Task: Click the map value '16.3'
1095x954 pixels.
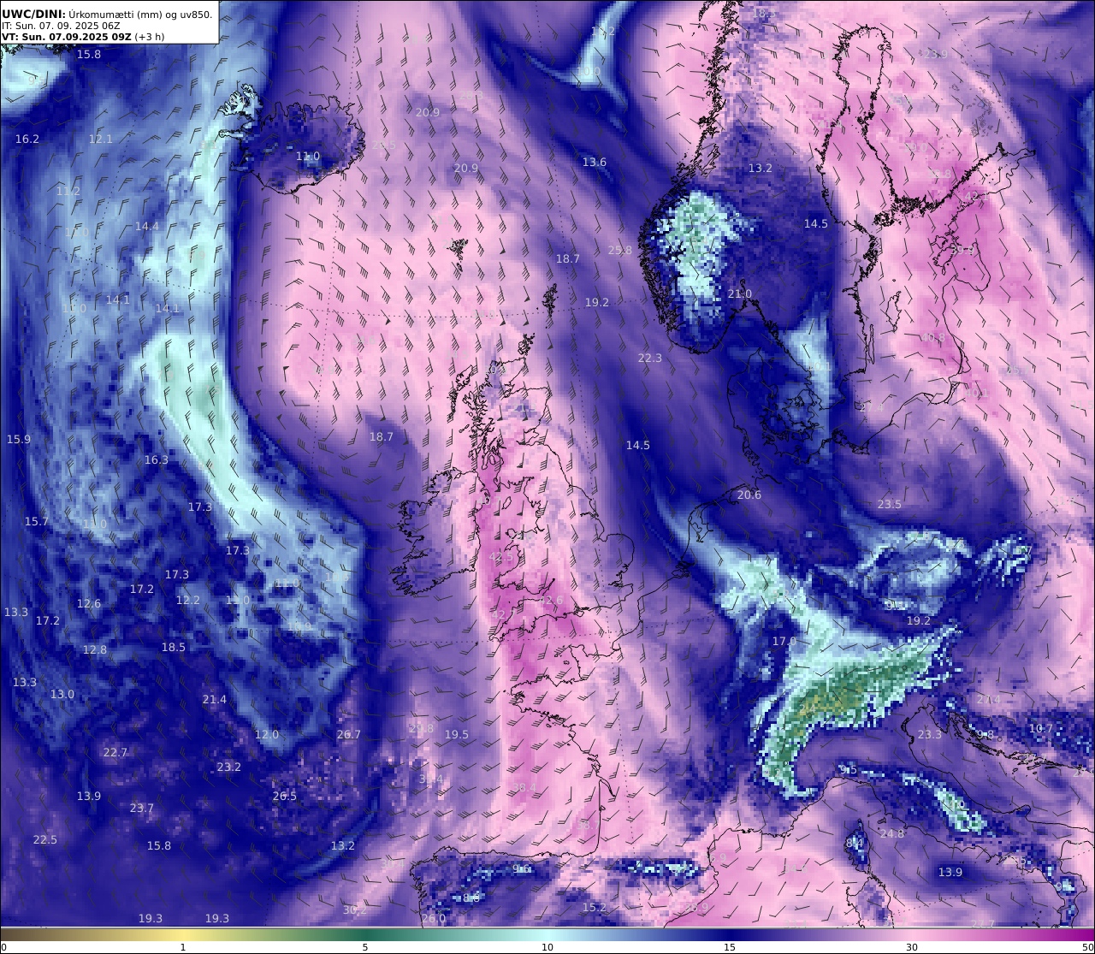Action: pos(157,459)
